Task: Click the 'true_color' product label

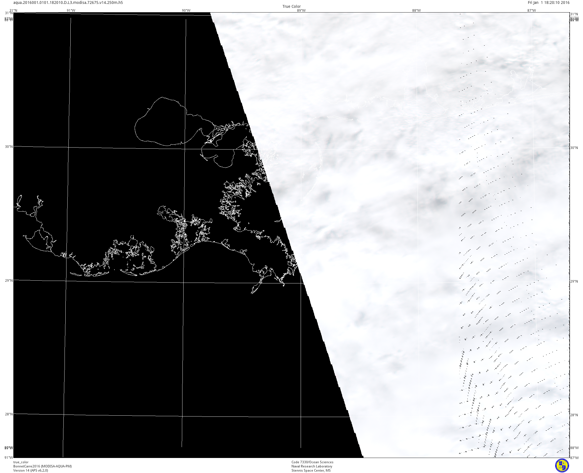Action: pos(21,462)
